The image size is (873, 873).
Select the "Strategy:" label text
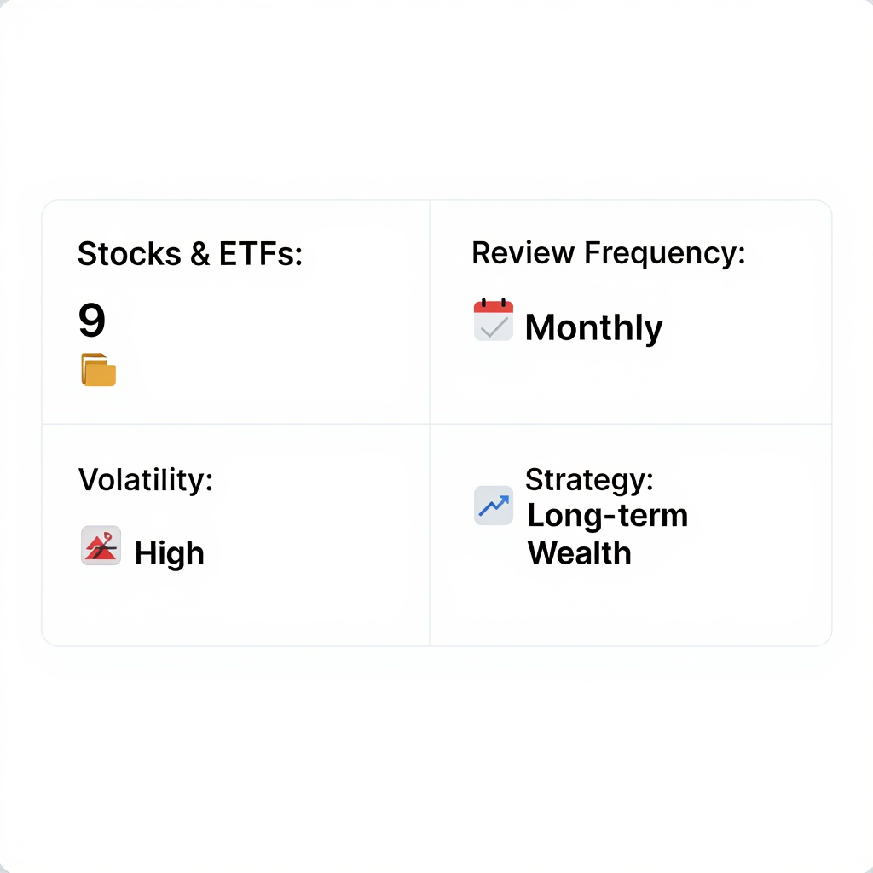pyautogui.click(x=589, y=479)
